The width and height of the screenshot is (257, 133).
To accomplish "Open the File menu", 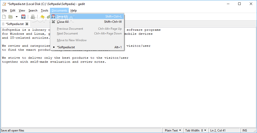I will click(x=5, y=10).
